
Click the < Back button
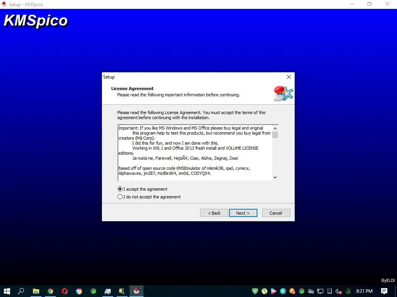[x=214, y=213]
